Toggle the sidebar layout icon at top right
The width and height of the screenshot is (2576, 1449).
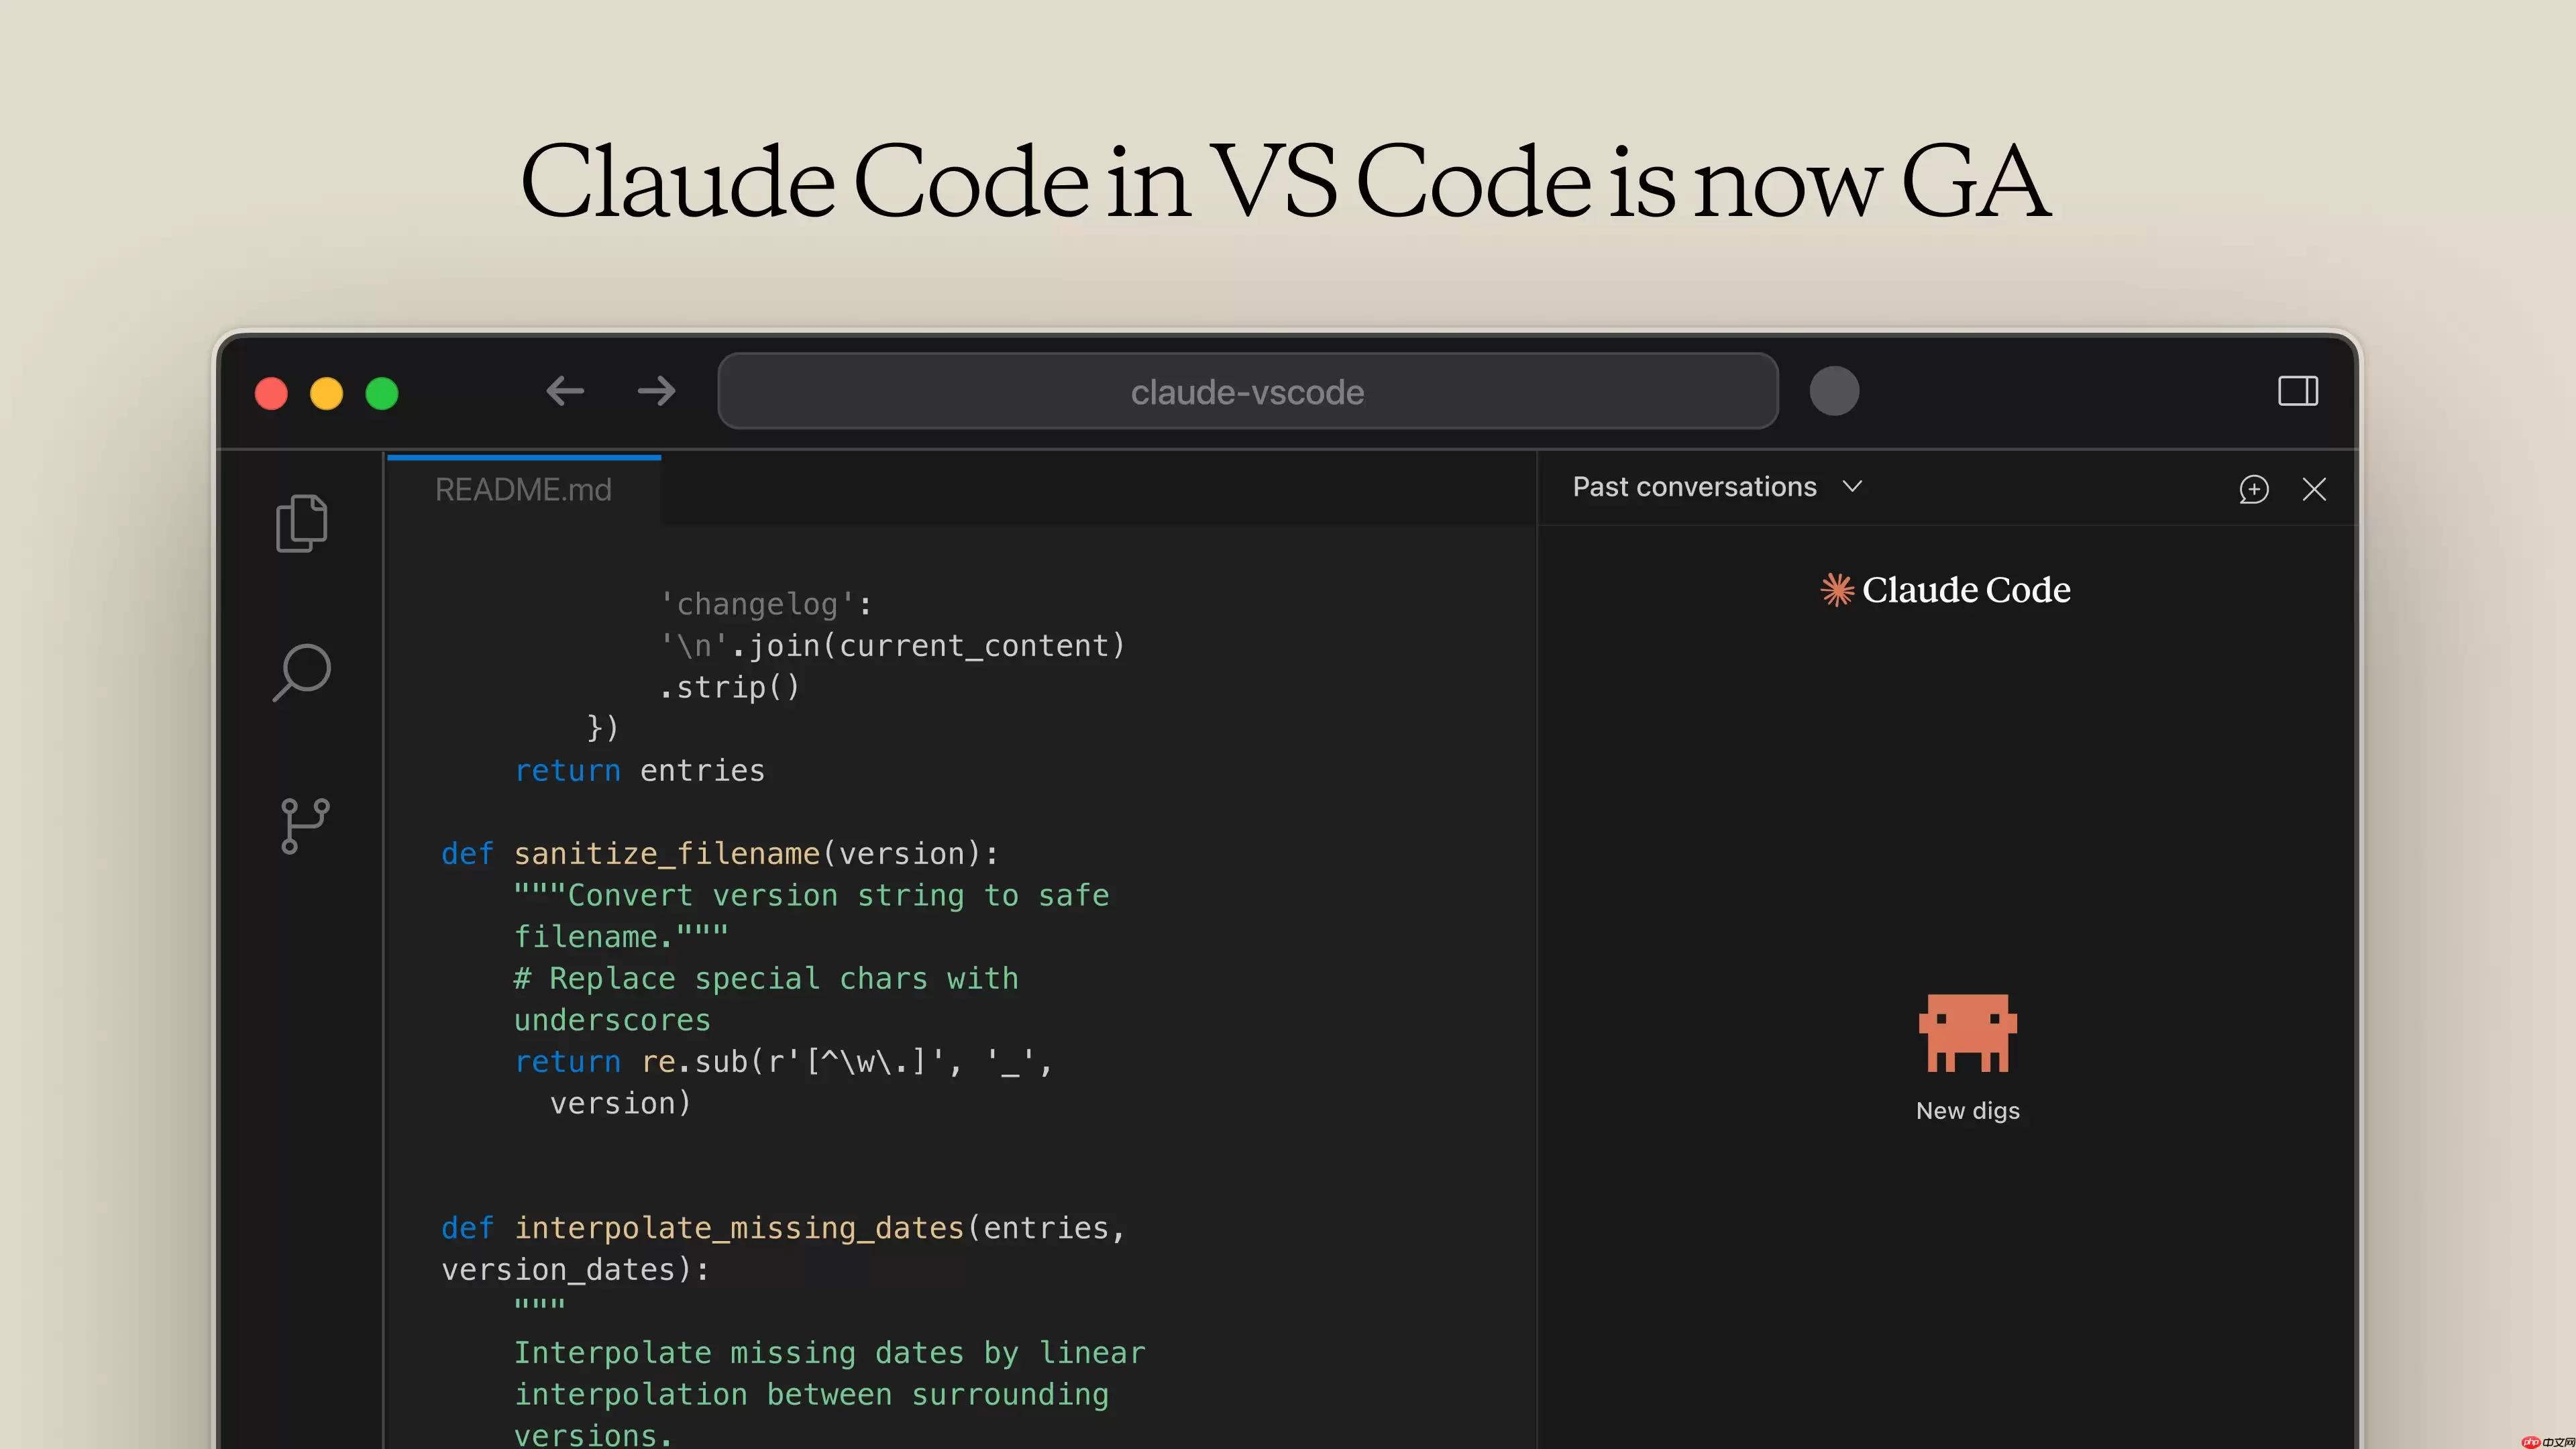2298,391
